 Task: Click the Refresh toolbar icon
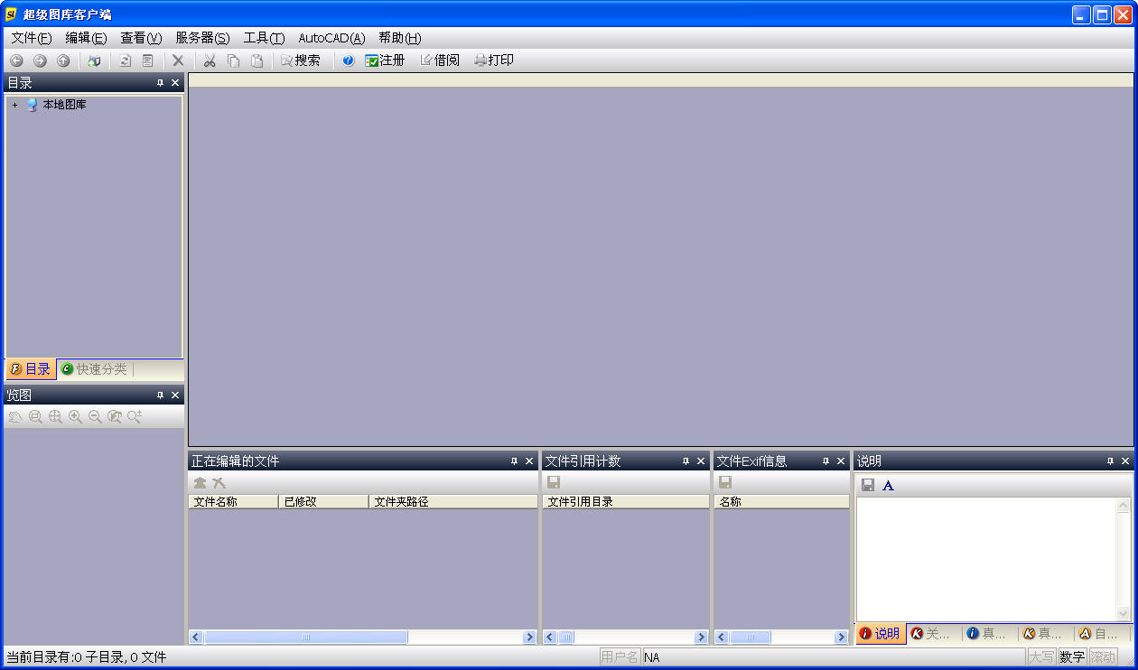[x=125, y=60]
